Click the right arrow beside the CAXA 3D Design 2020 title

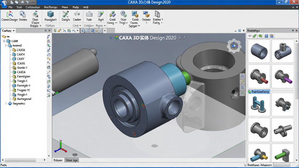(179, 38)
